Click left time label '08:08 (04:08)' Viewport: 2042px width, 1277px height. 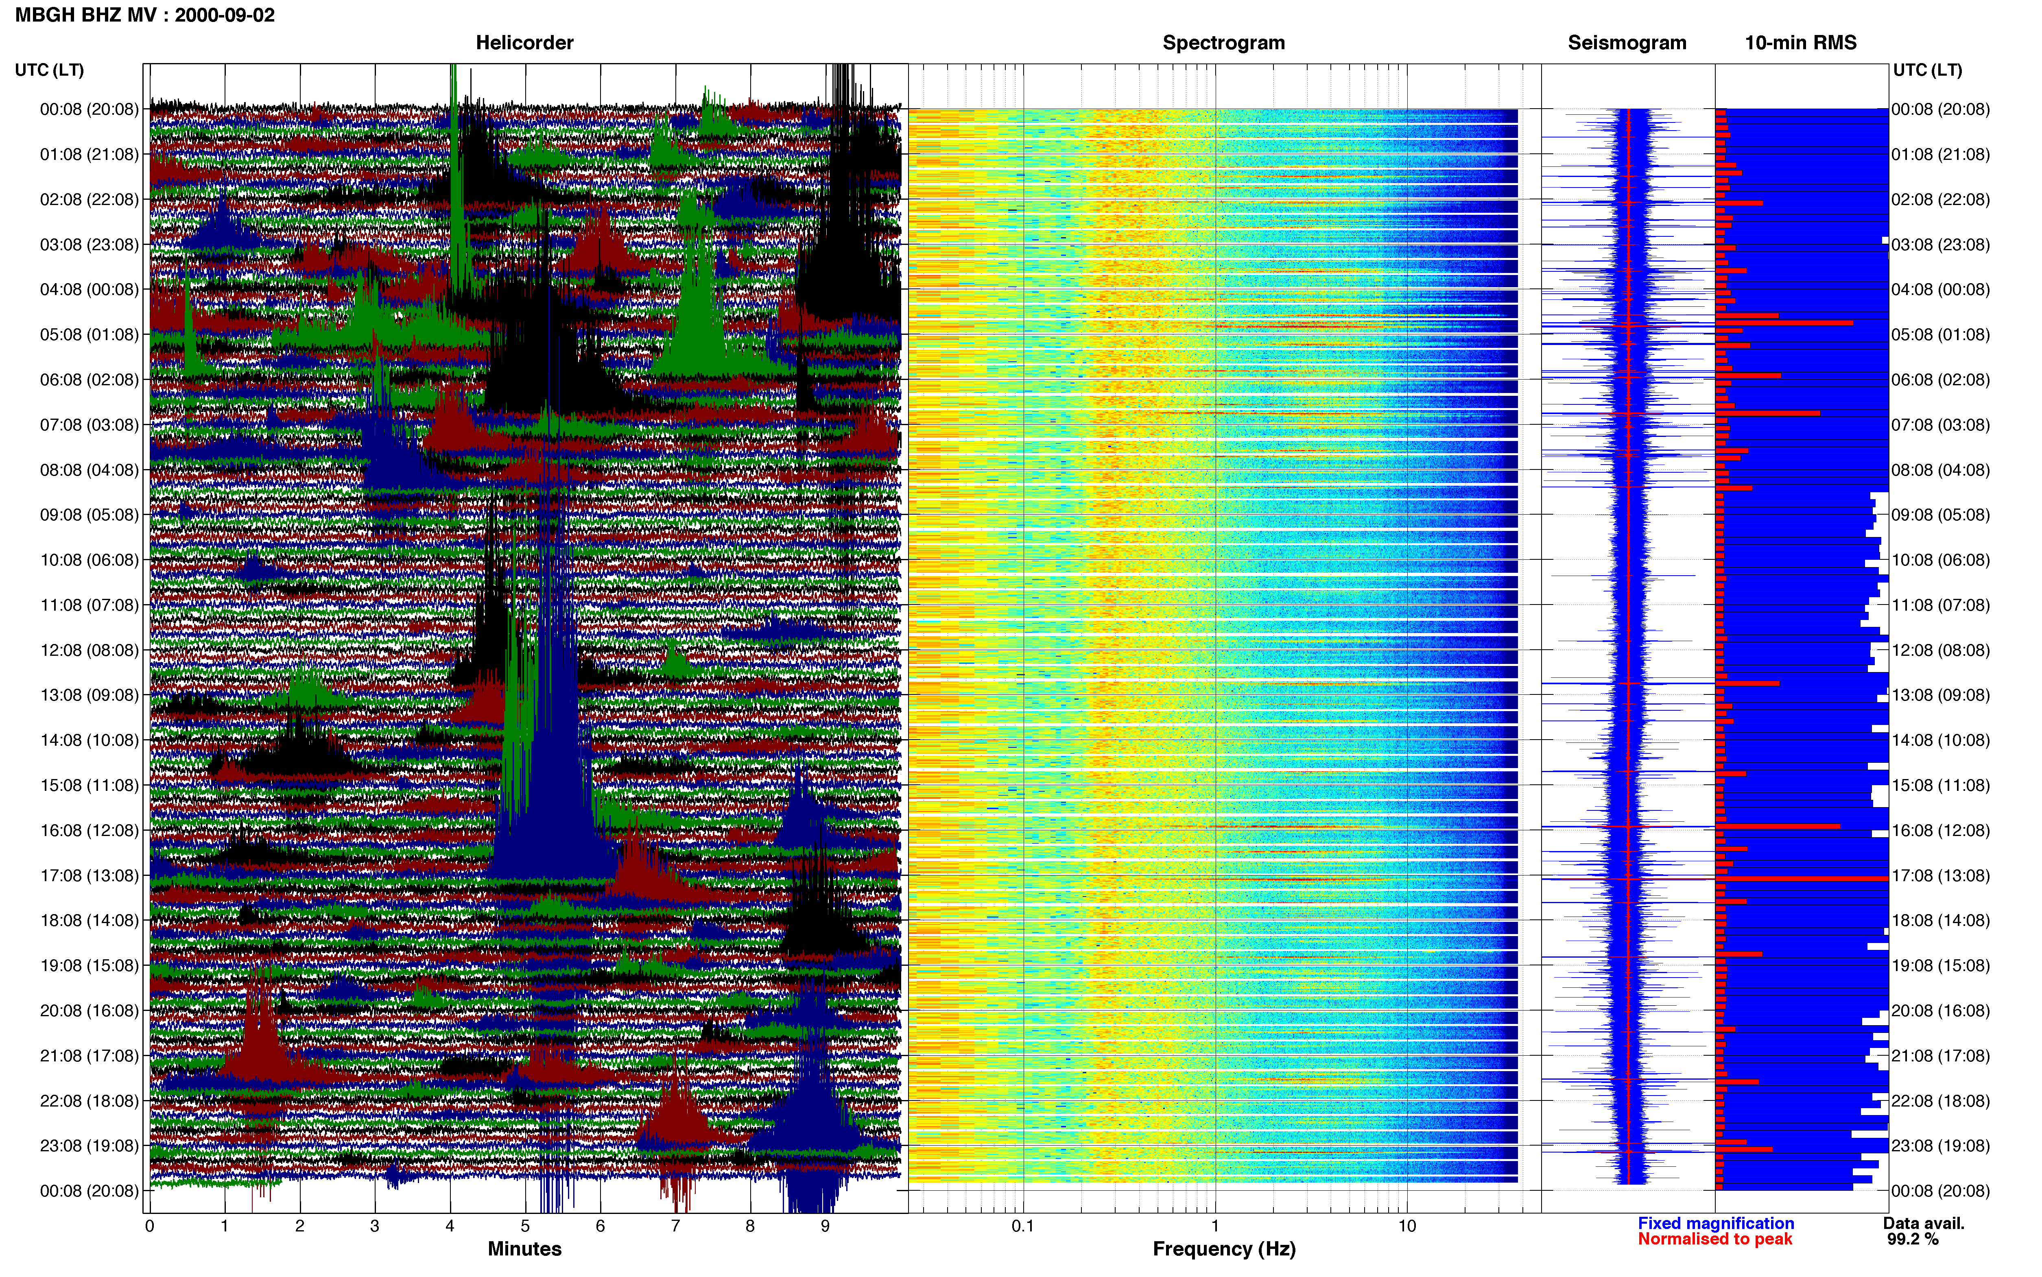(x=89, y=469)
